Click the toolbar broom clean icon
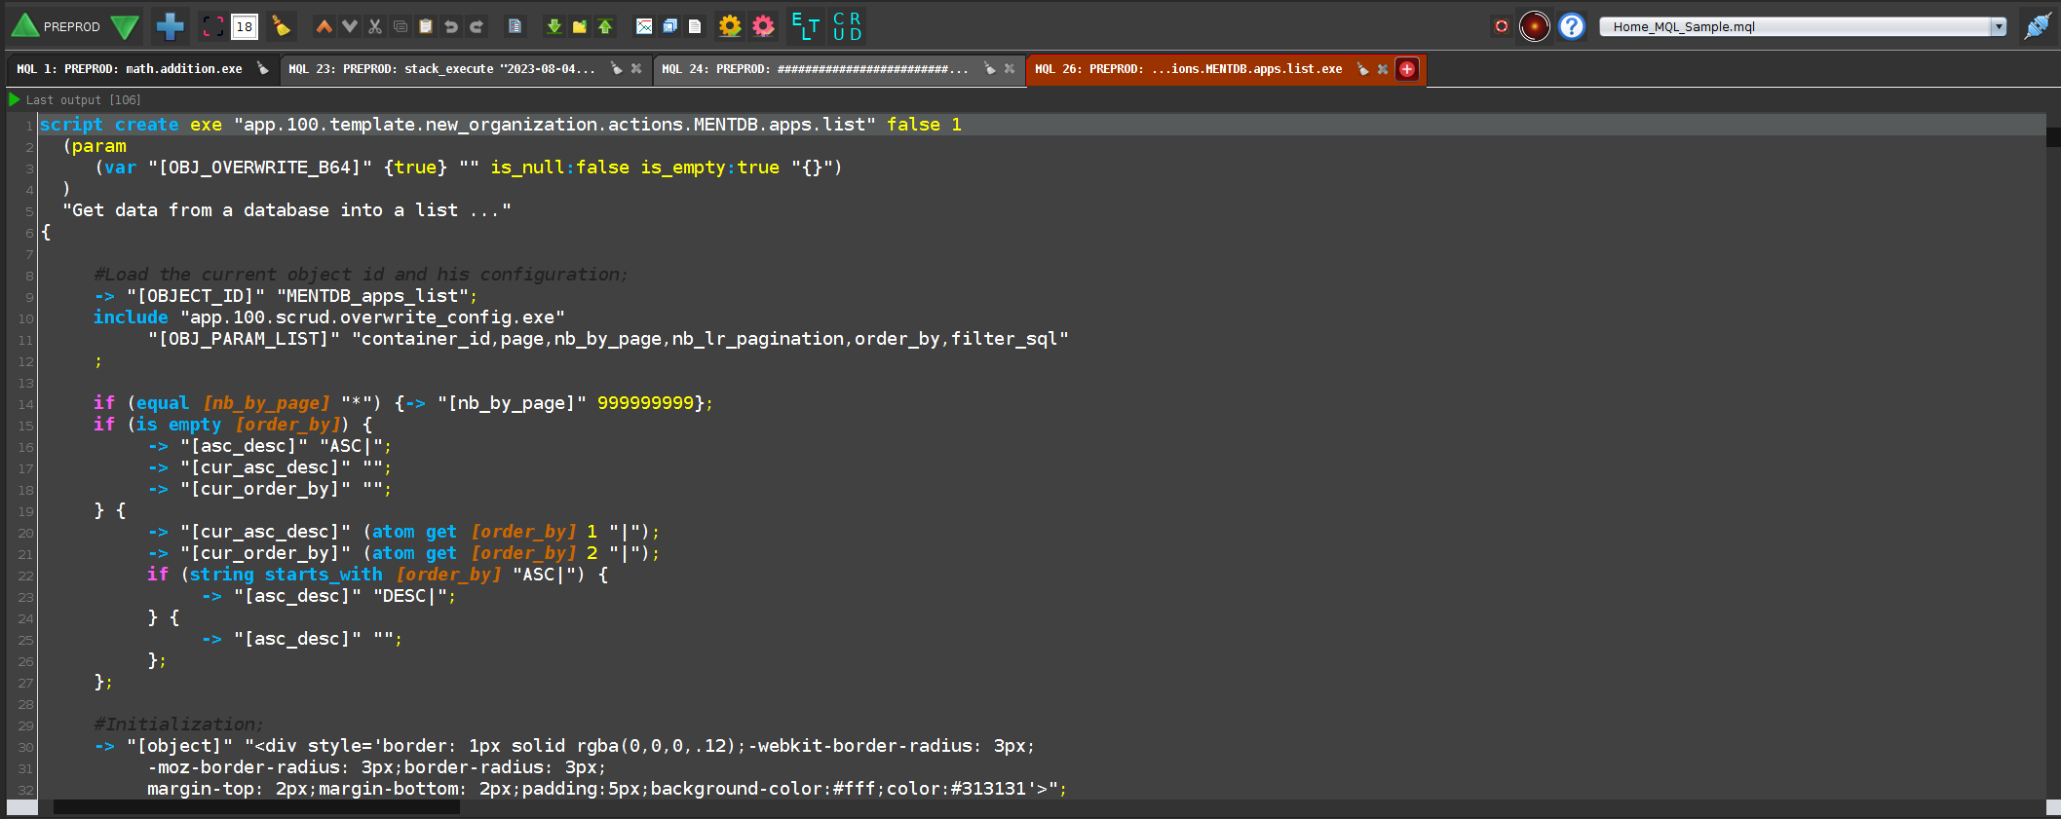 click(281, 26)
